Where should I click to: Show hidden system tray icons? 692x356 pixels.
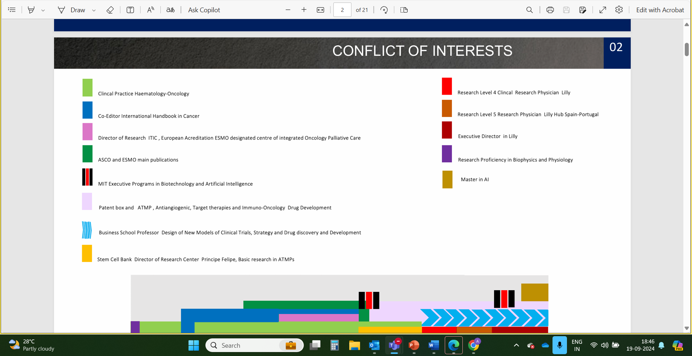pos(516,346)
